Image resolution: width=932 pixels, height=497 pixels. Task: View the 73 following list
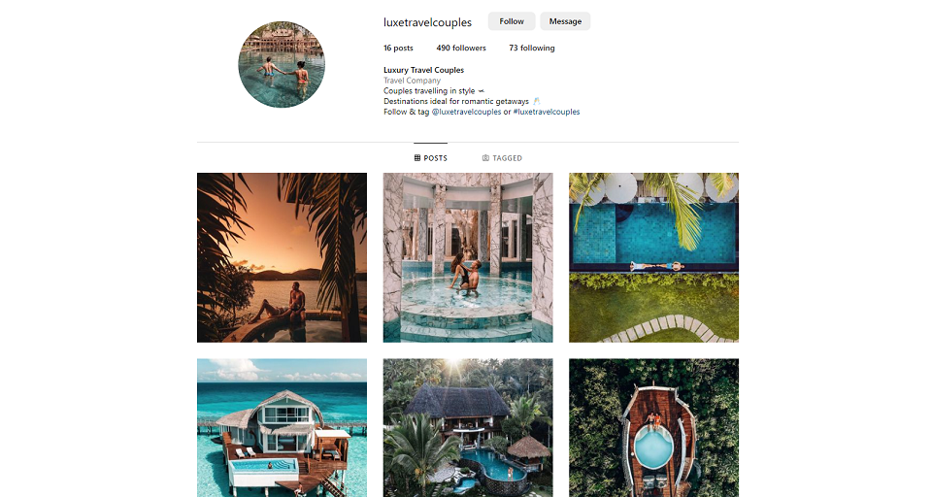tap(532, 49)
